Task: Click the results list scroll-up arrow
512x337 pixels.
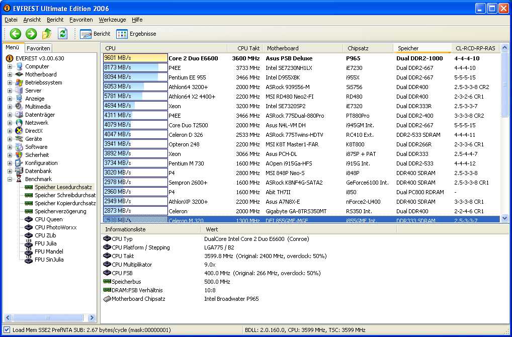Action: (x=504, y=48)
